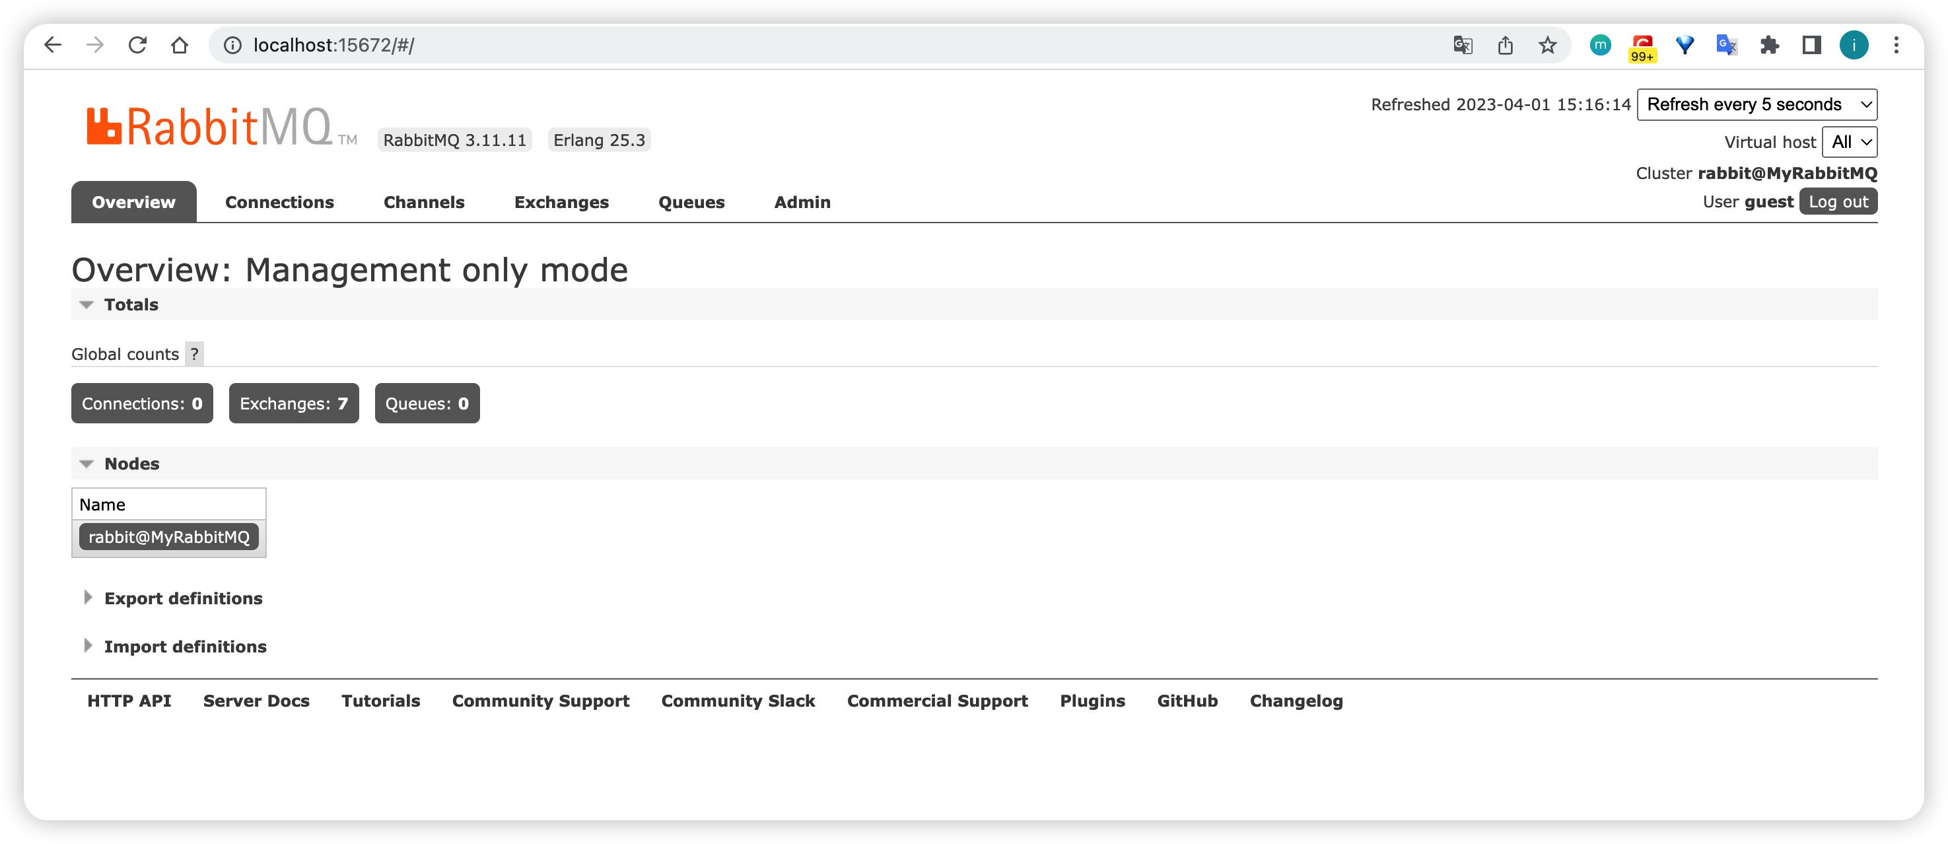The height and width of the screenshot is (844, 1948).
Task: Open the Admin tab
Action: 802,202
